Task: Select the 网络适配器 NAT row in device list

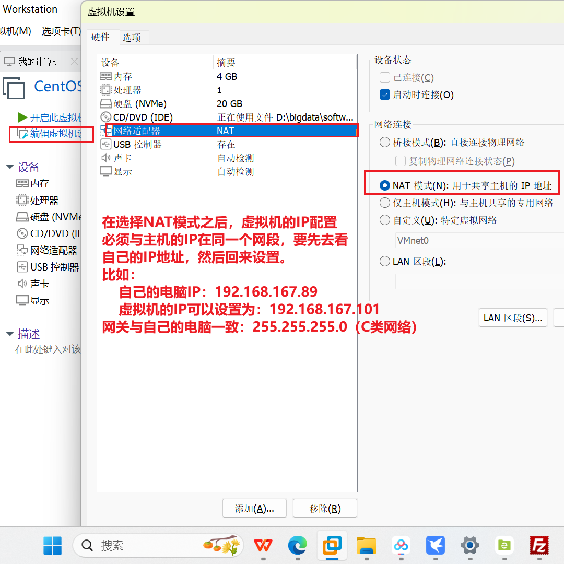Action: point(227,131)
